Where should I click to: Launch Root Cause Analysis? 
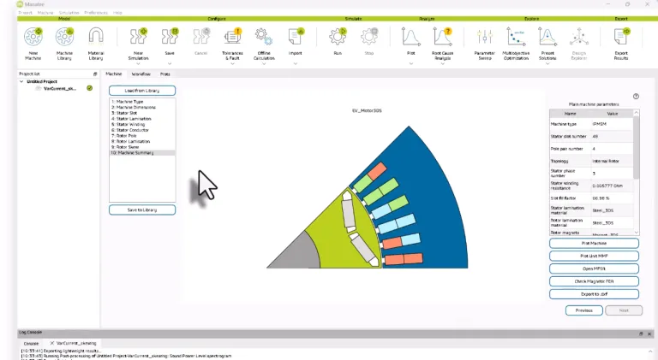442,37
